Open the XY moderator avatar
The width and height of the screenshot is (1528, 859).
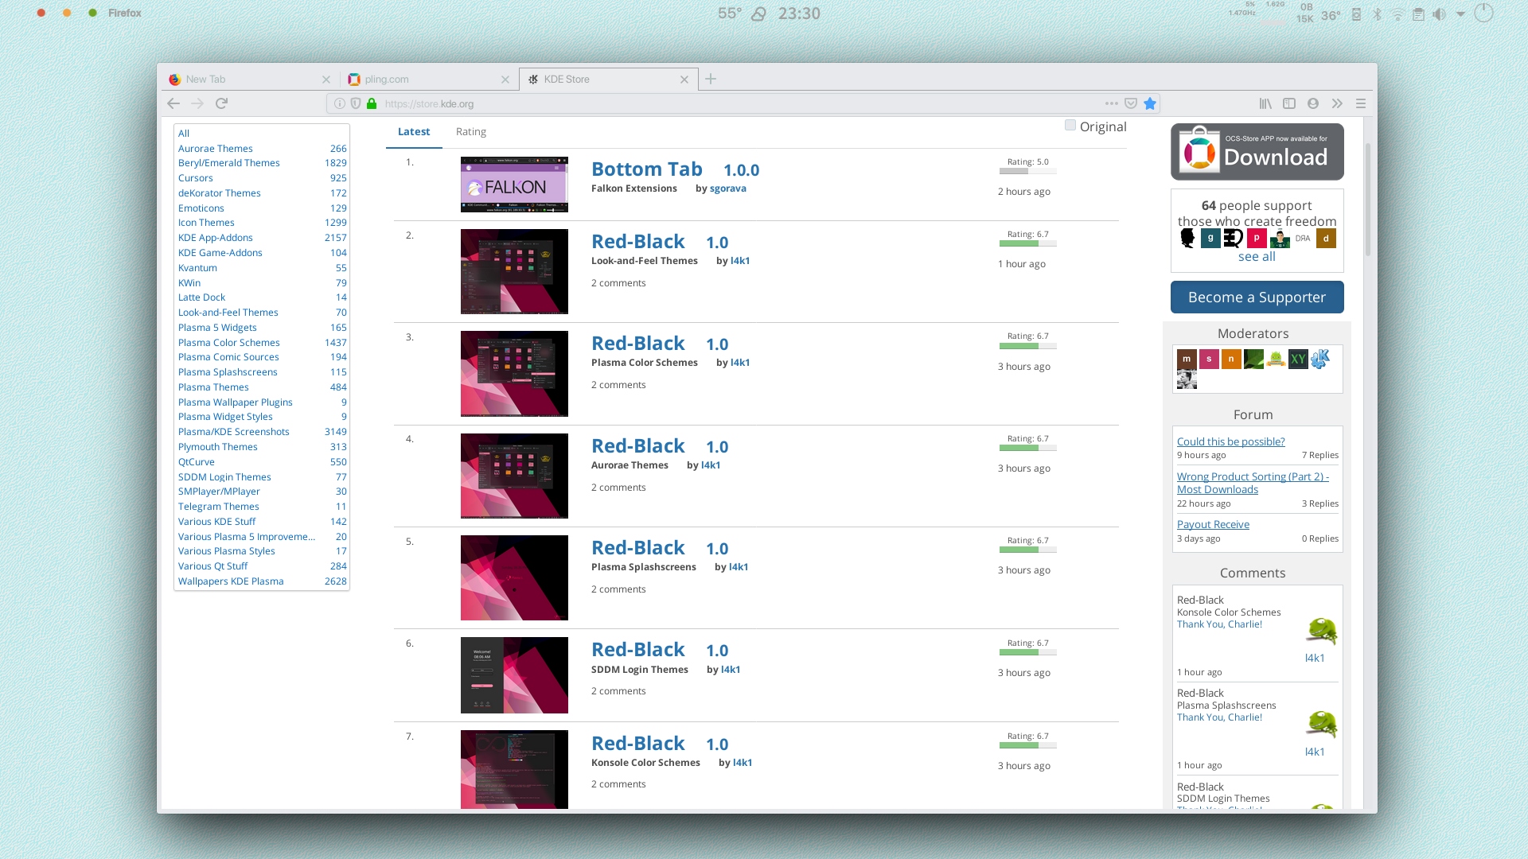tap(1298, 359)
